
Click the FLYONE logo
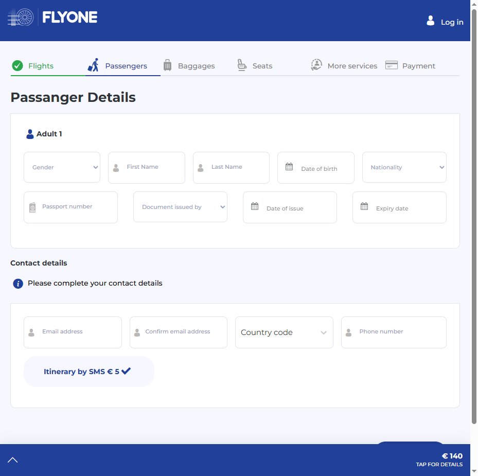coord(52,17)
